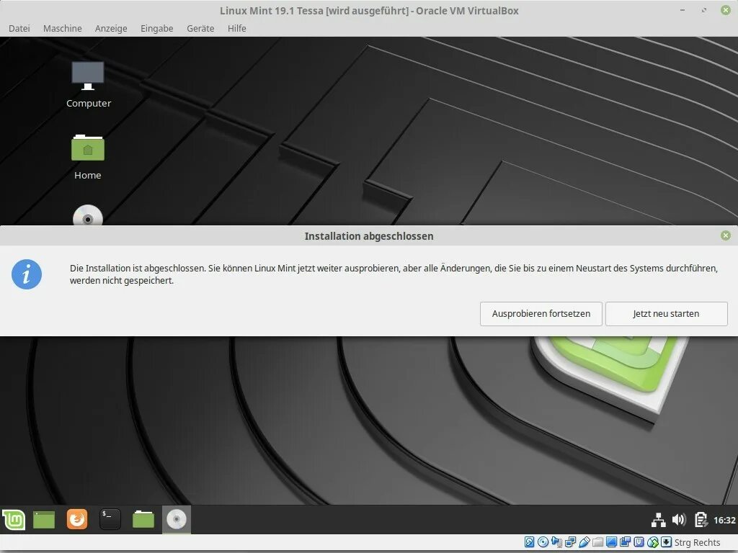
Task: Click VirtualBox network adapter indicator
Action: [x=571, y=542]
